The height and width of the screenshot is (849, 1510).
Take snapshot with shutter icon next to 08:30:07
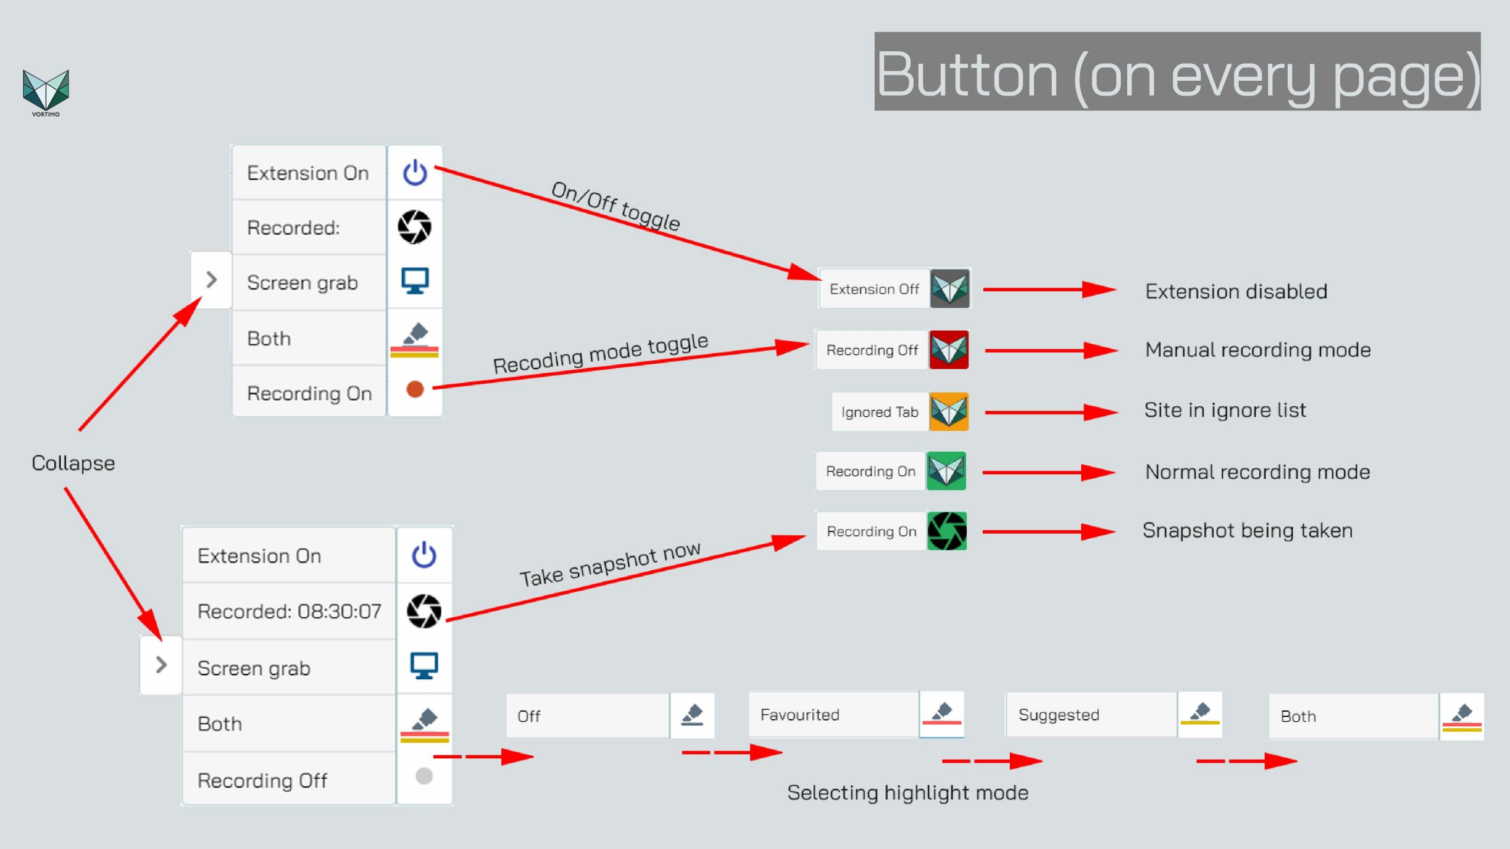click(424, 611)
